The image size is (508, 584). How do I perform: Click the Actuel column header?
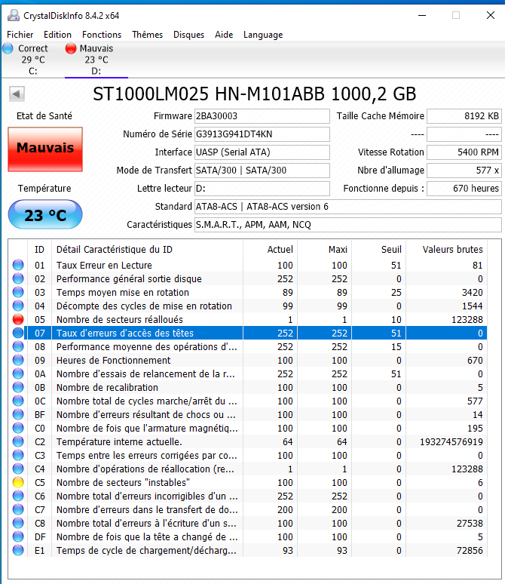pos(270,250)
